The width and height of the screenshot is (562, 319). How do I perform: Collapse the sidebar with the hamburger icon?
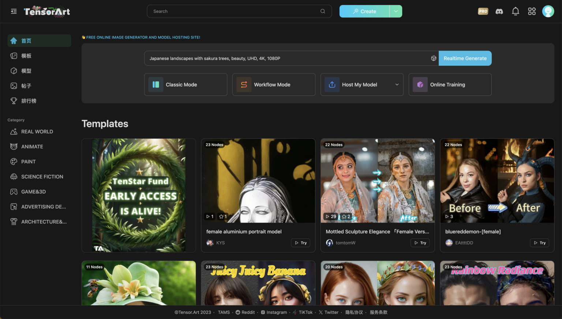pos(14,11)
